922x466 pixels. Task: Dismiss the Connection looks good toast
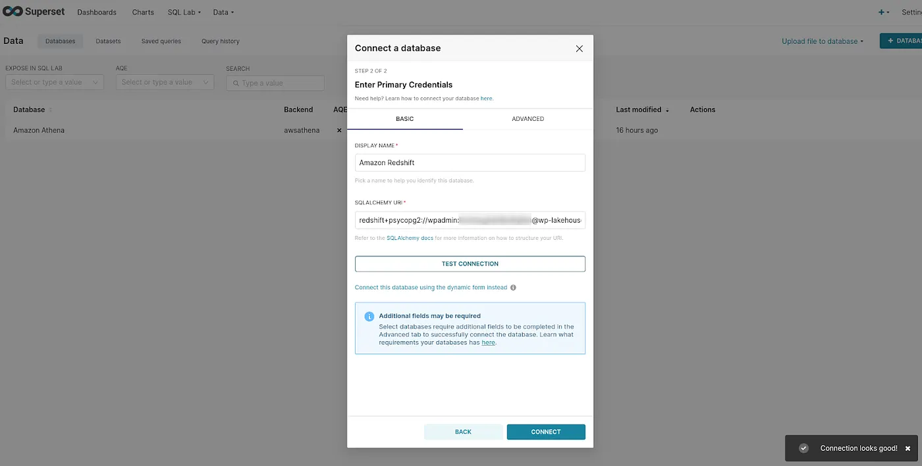[x=908, y=448]
